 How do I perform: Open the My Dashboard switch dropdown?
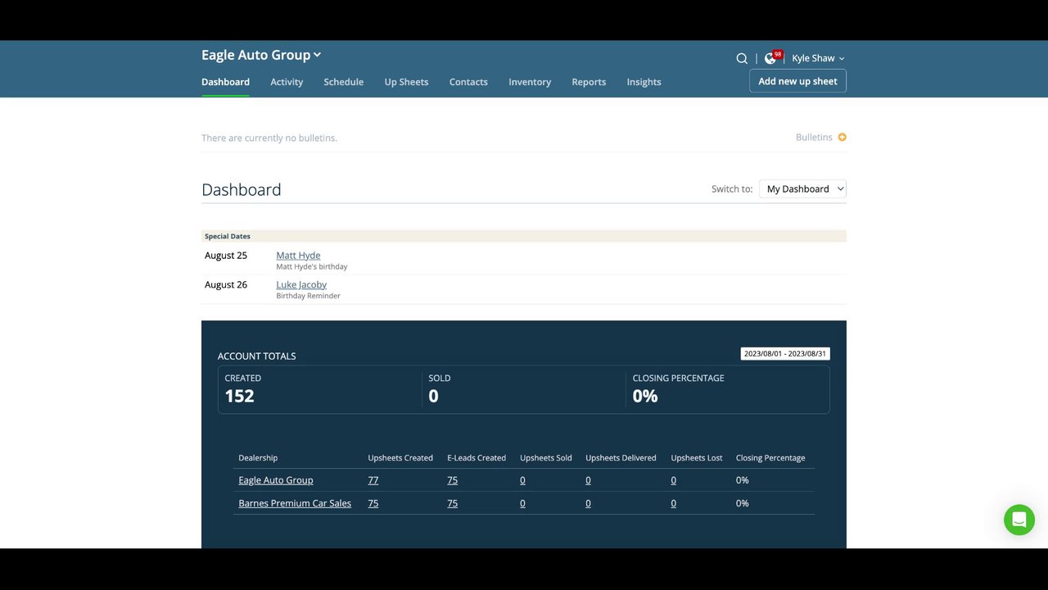tap(802, 189)
